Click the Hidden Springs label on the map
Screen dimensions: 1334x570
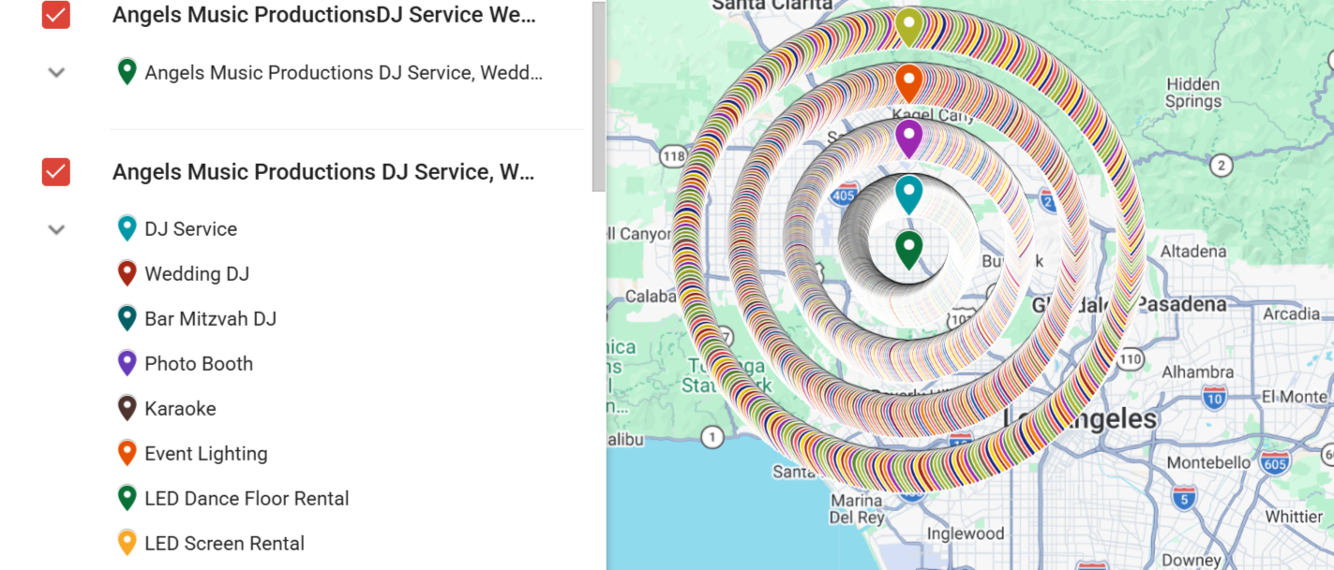[x=1193, y=93]
